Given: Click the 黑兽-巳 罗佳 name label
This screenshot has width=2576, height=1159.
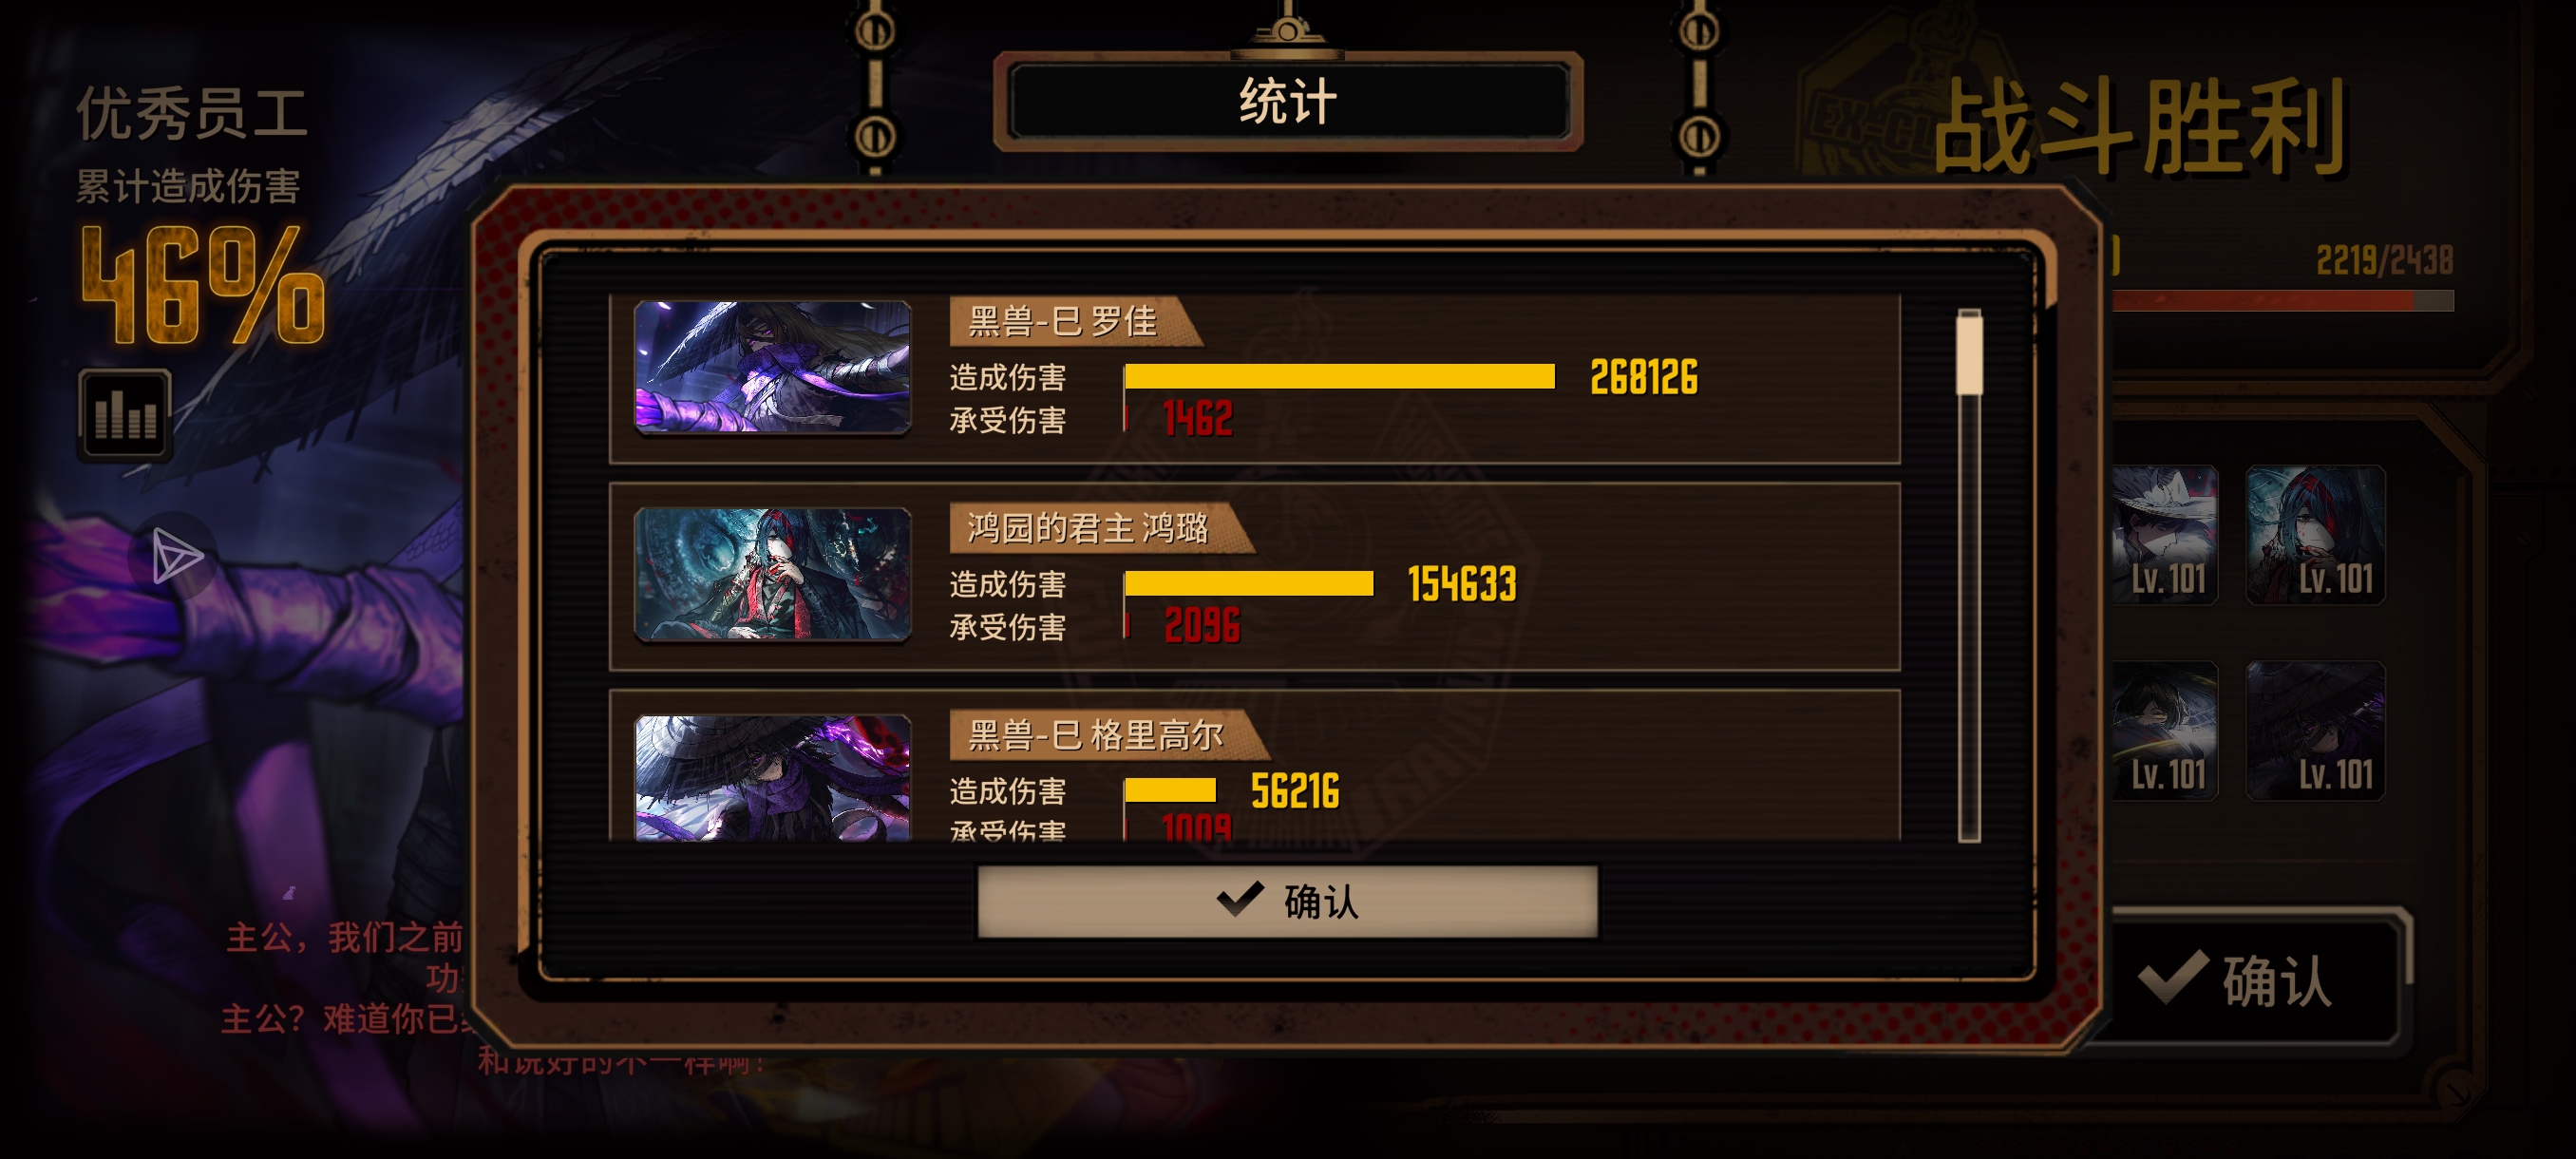Looking at the screenshot, I should [x=1062, y=321].
